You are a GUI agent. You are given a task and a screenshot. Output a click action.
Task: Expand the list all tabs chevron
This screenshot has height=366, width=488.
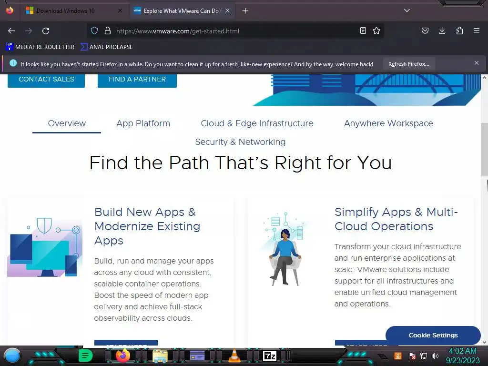point(407,10)
